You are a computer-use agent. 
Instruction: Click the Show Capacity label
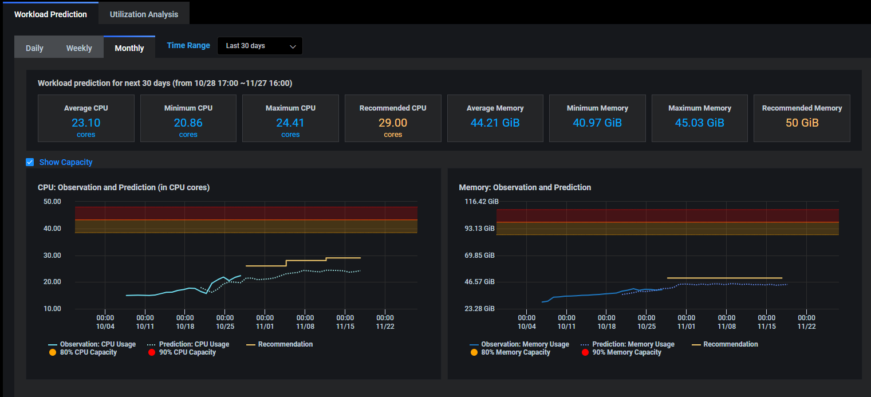(66, 162)
